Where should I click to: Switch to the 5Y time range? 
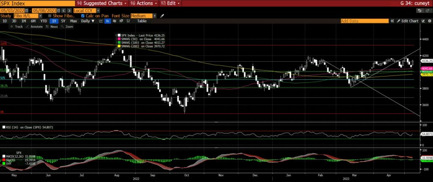(x=63, y=21)
